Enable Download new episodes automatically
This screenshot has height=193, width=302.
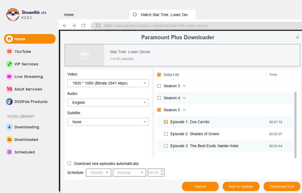coord(69,164)
